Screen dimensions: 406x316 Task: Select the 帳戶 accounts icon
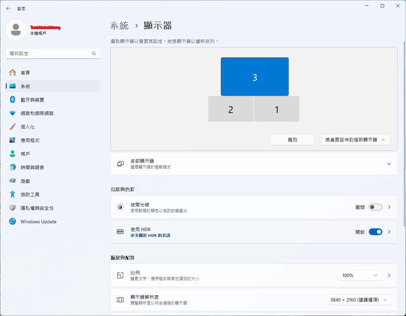[x=12, y=154]
